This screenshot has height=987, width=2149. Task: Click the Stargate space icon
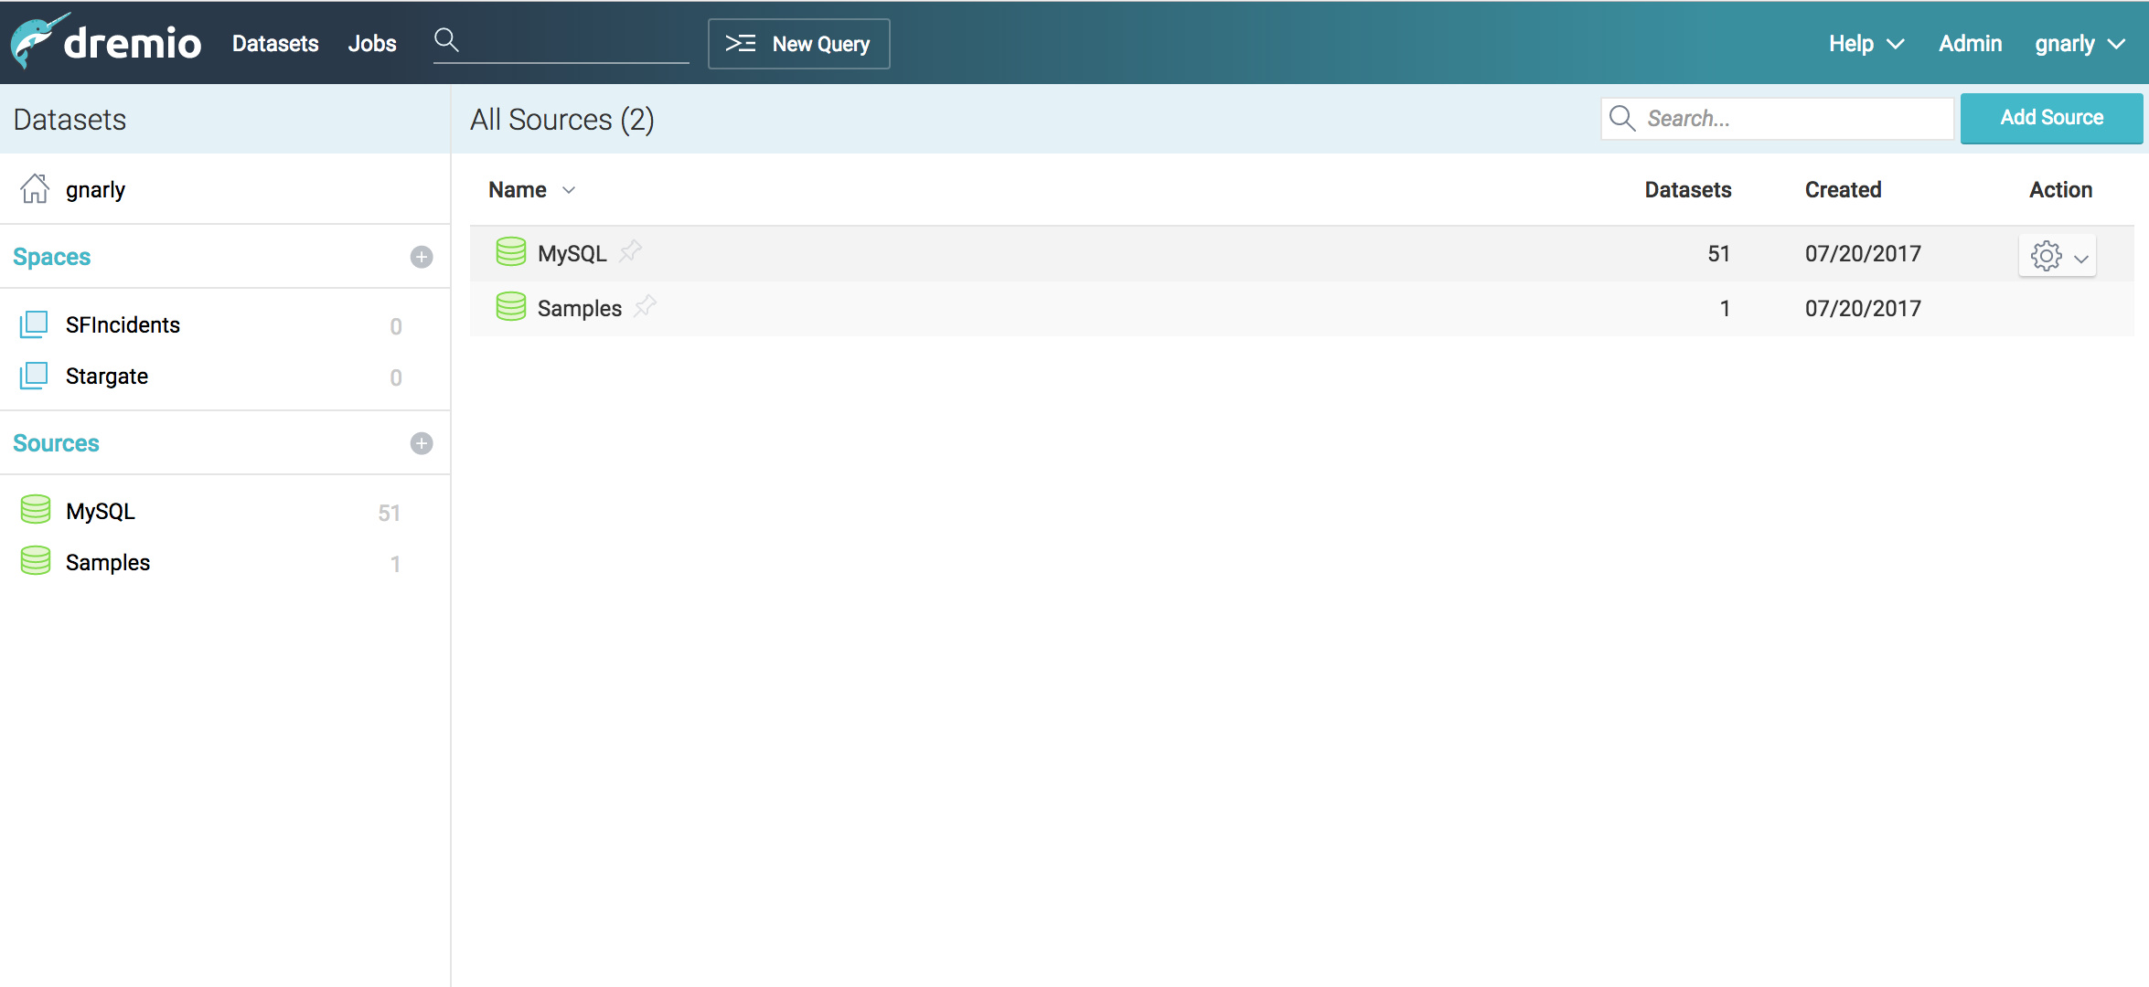34,376
